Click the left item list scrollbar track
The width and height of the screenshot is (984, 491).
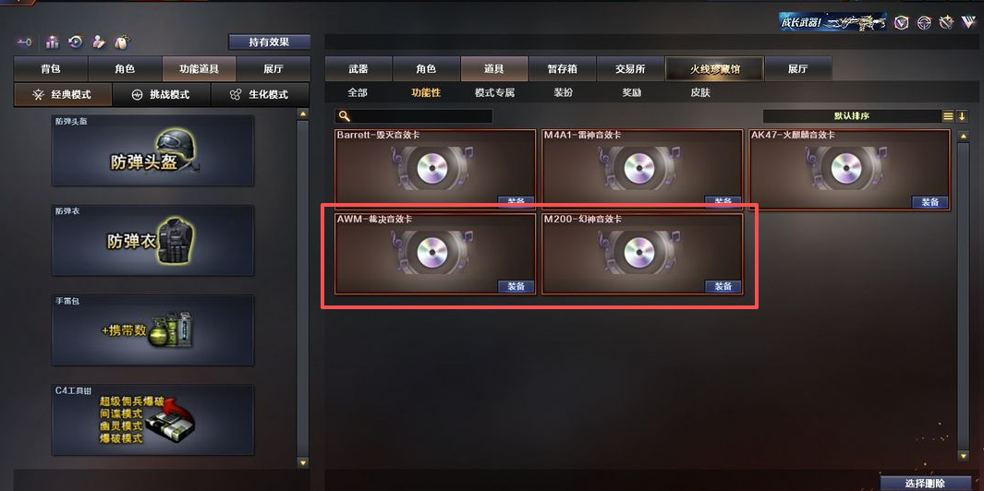point(303,289)
